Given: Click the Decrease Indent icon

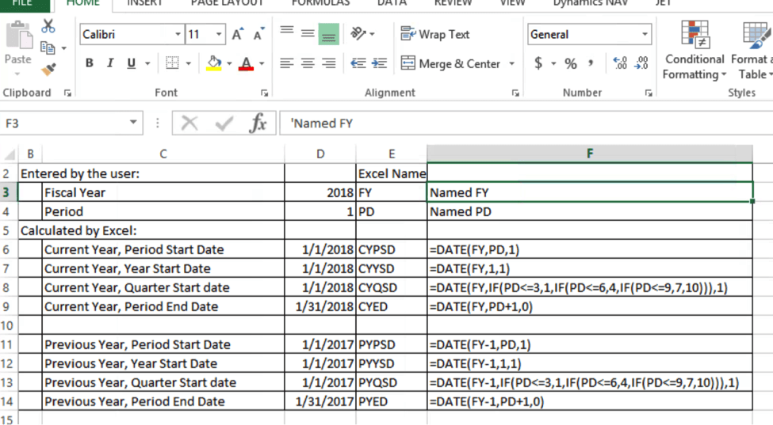Looking at the screenshot, I should (x=358, y=63).
